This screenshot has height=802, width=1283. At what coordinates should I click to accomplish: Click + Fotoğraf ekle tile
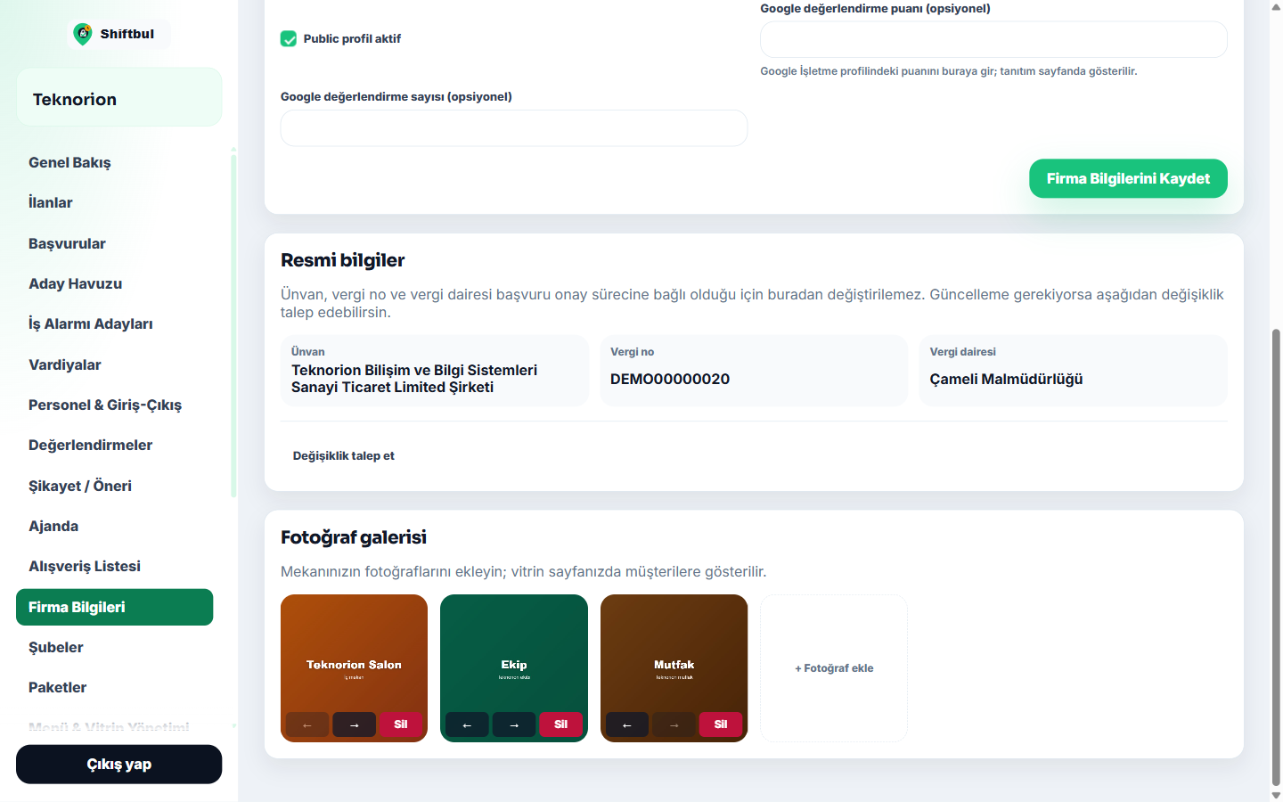coord(834,668)
